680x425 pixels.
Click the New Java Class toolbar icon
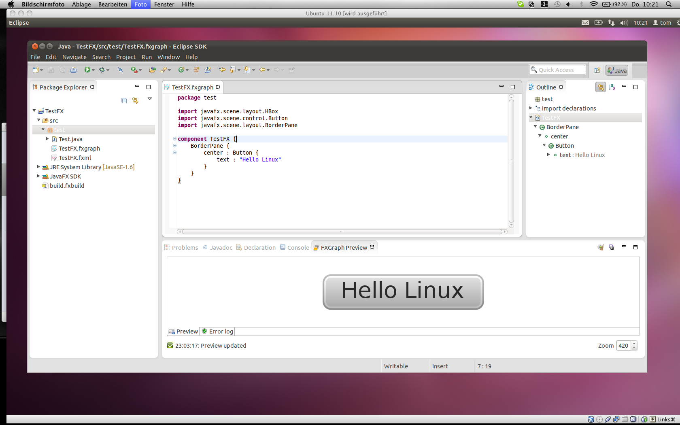(x=181, y=70)
